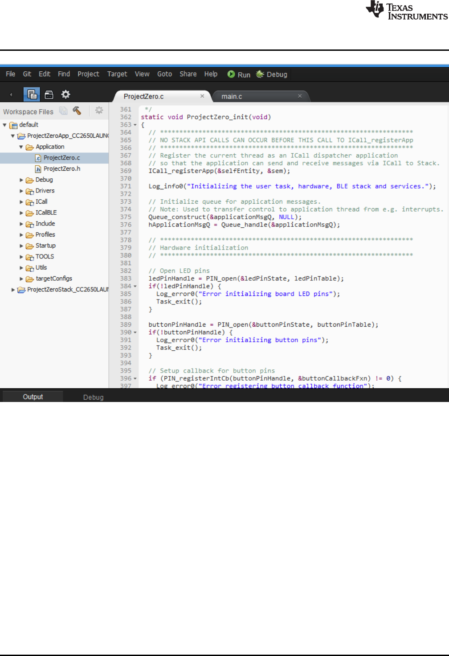Screen dimensions: 449x656
Task: Close the main.c editor tab
Action: point(300,96)
